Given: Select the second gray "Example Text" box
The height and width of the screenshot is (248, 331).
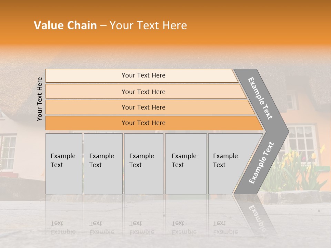Looking at the screenshot, I should [x=103, y=163].
